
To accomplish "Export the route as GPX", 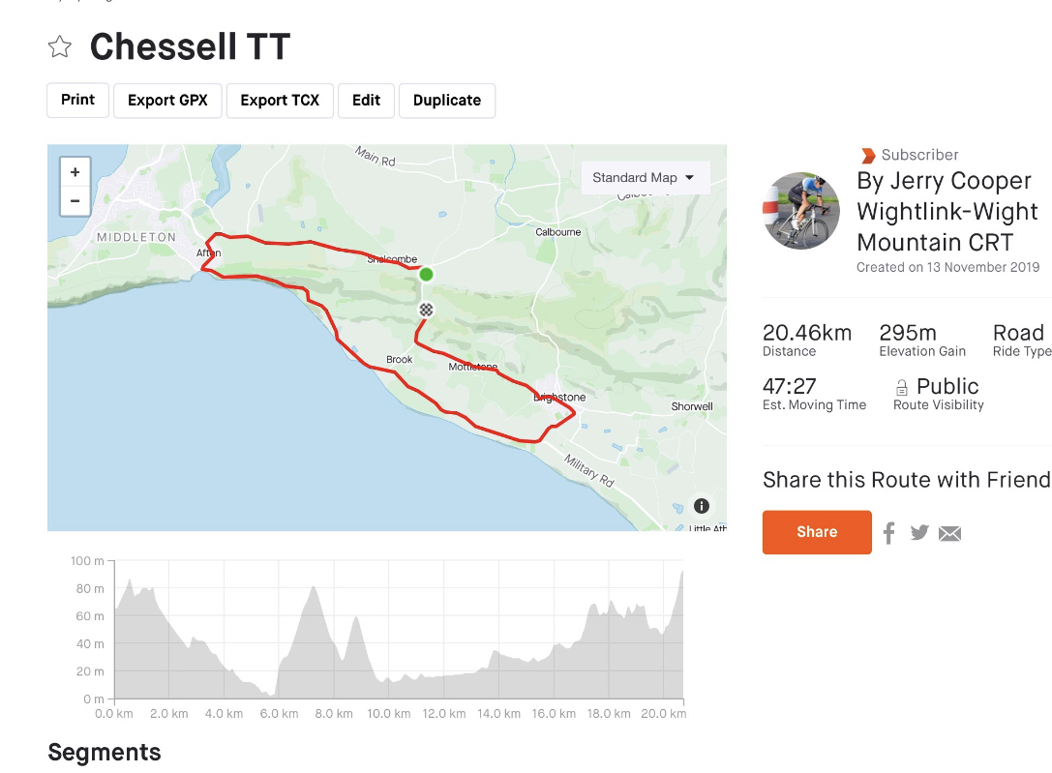I will [167, 101].
